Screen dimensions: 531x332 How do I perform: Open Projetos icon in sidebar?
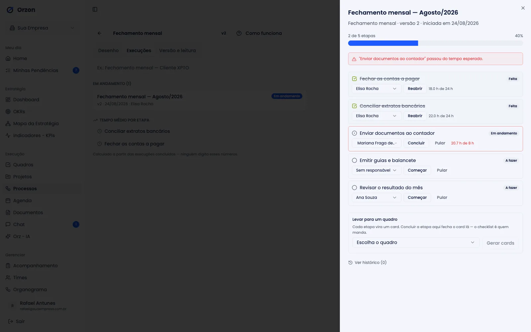[8, 177]
